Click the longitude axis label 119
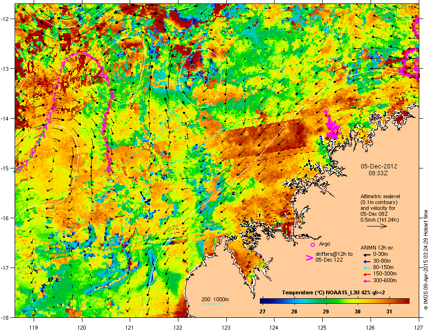 click(x=34, y=327)
